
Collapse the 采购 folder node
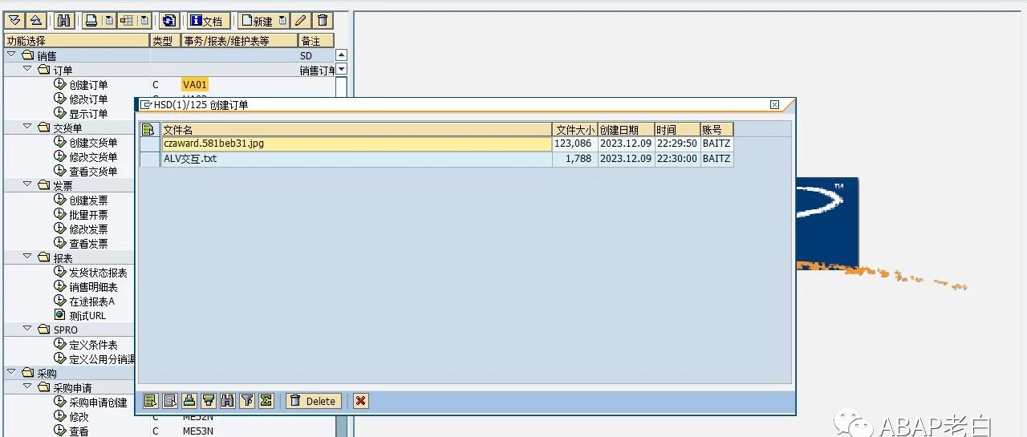[11, 373]
